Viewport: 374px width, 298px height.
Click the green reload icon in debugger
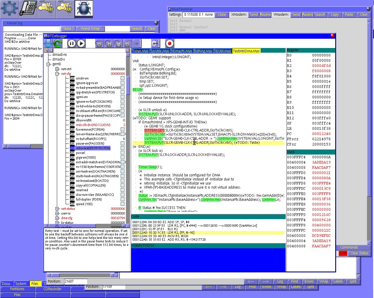58,43
